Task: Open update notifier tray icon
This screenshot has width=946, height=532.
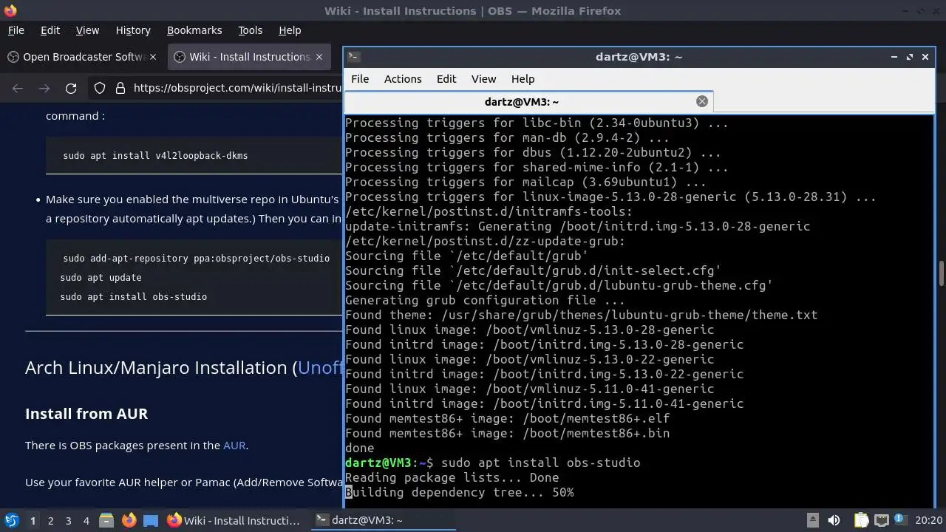Action: coord(899,520)
